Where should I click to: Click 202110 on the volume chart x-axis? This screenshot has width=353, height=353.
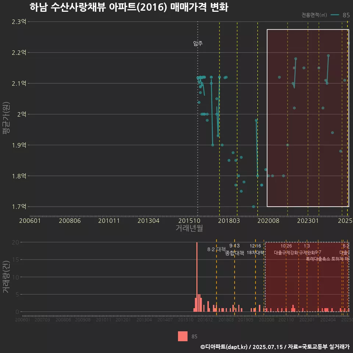pos(286,320)
